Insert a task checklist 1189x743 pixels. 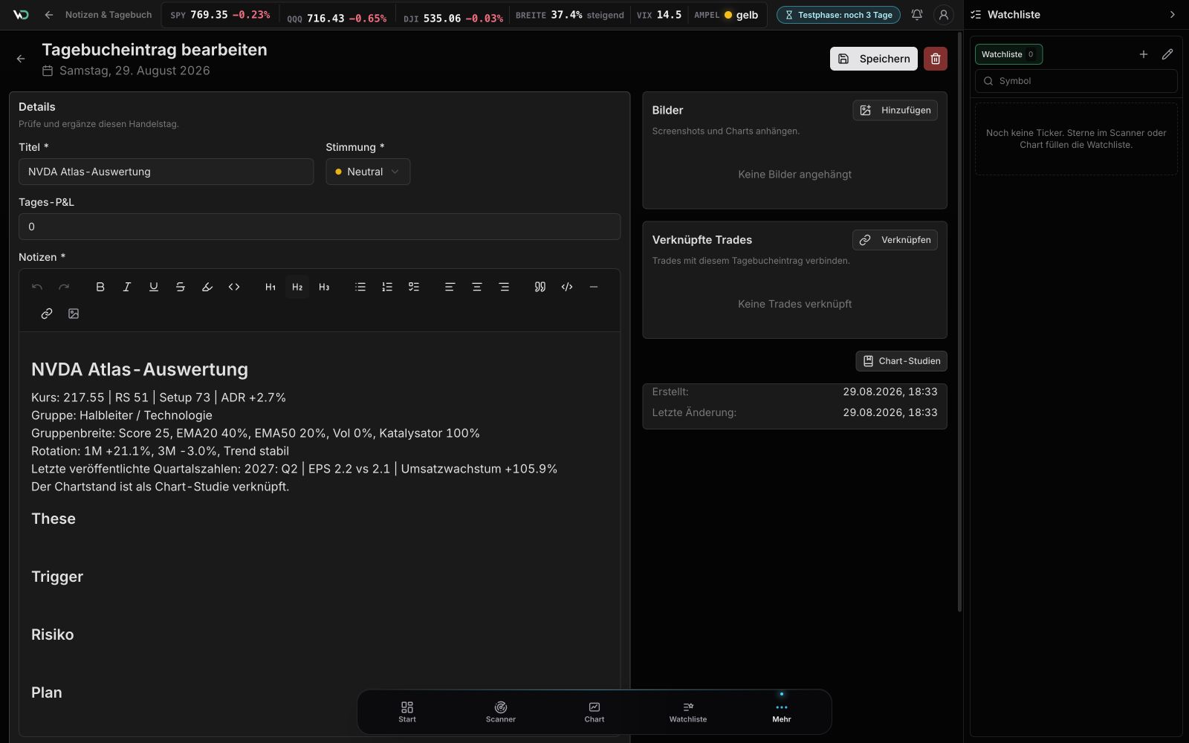click(414, 287)
